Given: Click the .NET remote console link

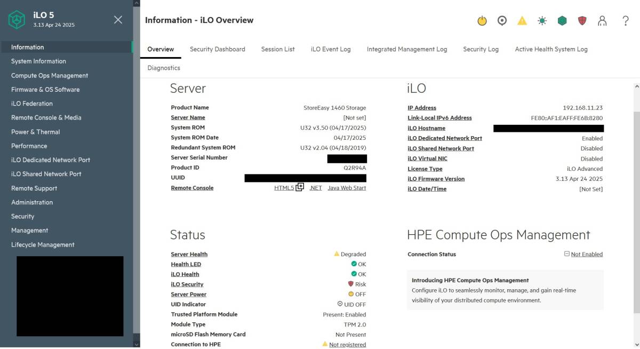Looking at the screenshot, I should (316, 188).
